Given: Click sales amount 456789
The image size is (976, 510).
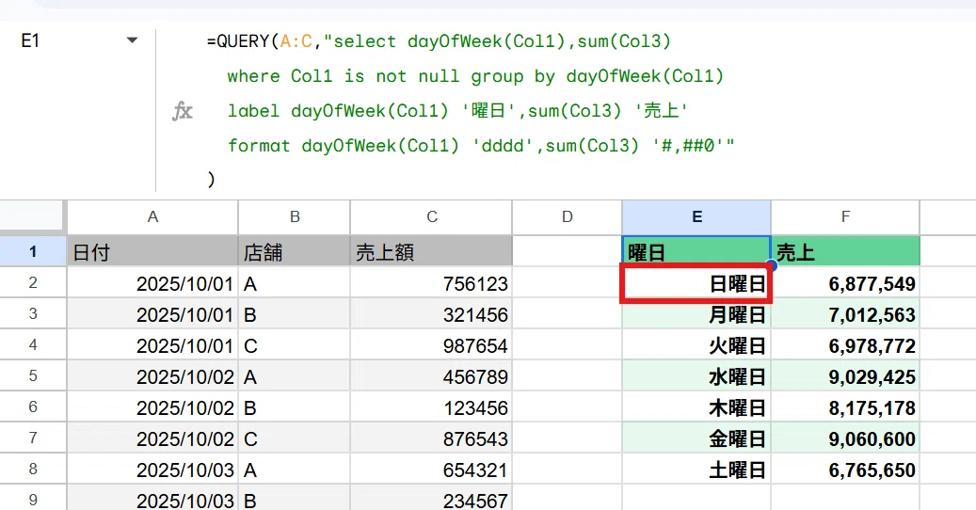Looking at the screenshot, I should coord(431,376).
